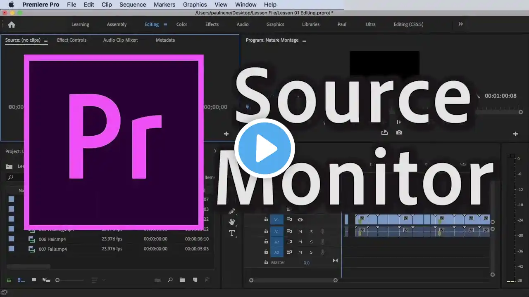Image resolution: width=529 pixels, height=297 pixels.
Task: Click the A2 voice-over record microphone
Action: pos(322,242)
